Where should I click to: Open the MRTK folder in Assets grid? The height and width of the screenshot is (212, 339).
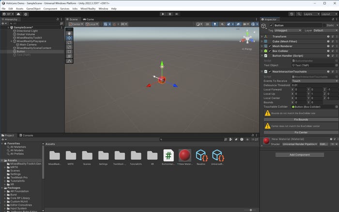click(71, 155)
